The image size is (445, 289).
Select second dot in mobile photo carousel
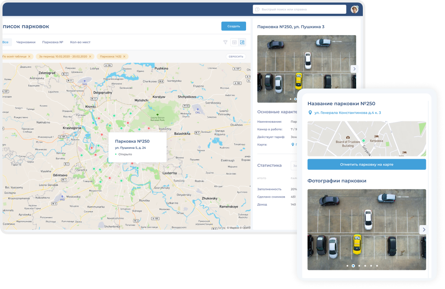click(x=353, y=266)
